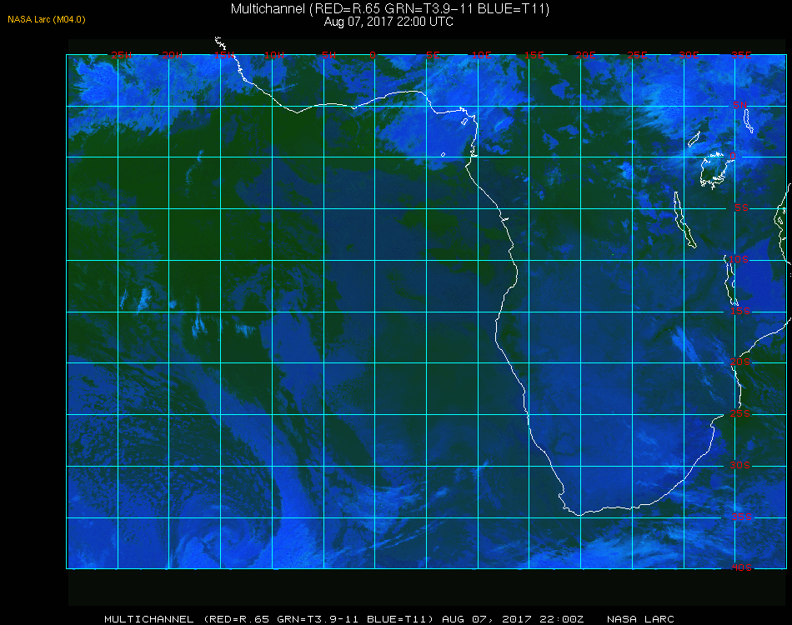The width and height of the screenshot is (792, 625).
Task: Click the equator 0 latitude label between 5N and 5S
Action: pos(733,156)
